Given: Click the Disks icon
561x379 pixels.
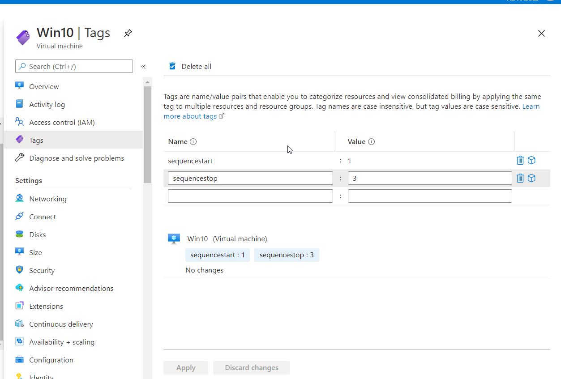Looking at the screenshot, I should [19, 234].
